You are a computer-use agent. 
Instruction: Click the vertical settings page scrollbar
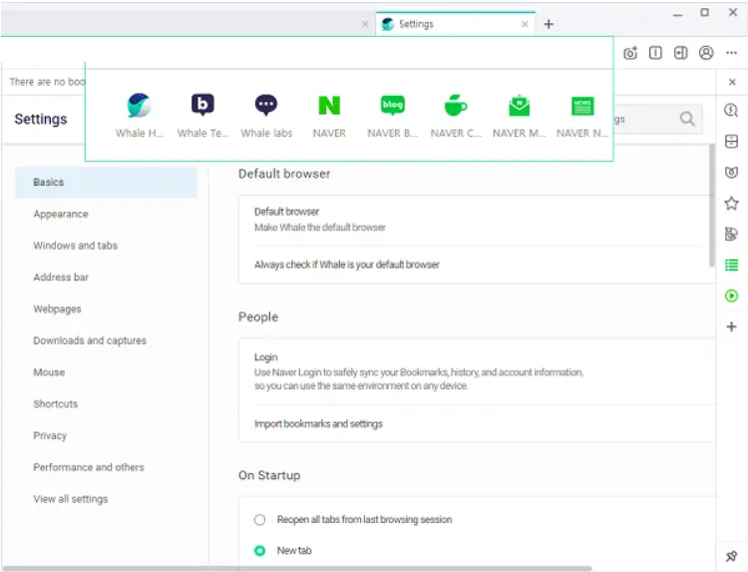point(712,206)
